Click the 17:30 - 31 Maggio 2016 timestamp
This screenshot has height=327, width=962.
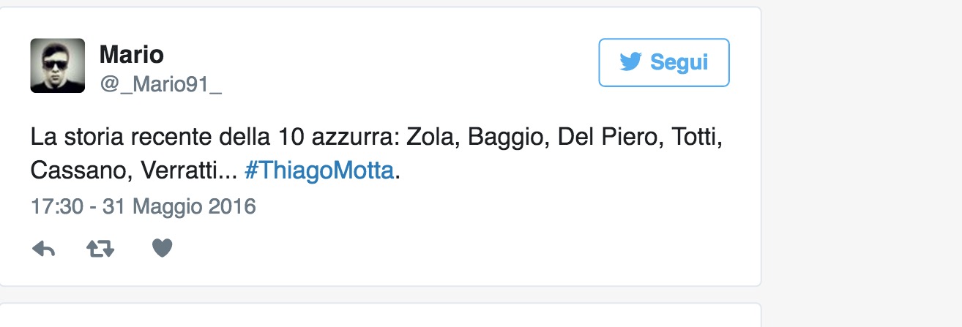pyautogui.click(x=143, y=206)
